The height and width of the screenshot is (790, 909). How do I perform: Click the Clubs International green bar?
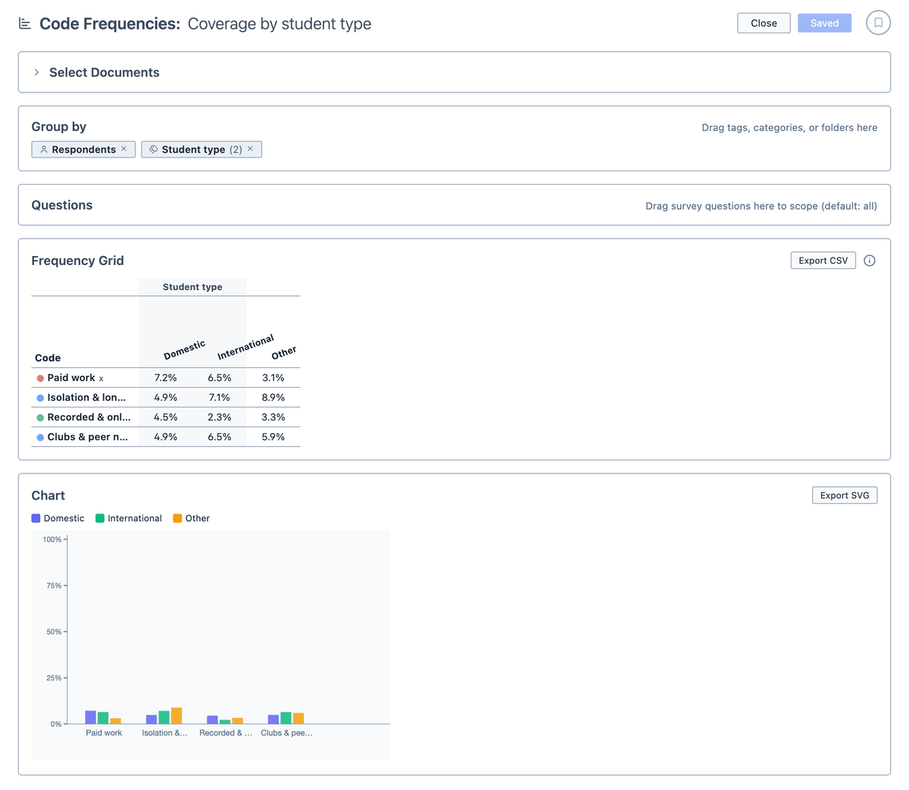click(286, 718)
